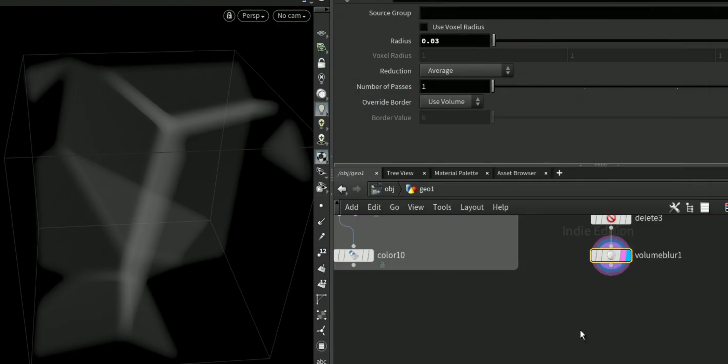Open the network editor wrench tools icon
Viewport: 728px width, 364px height.
click(x=674, y=207)
